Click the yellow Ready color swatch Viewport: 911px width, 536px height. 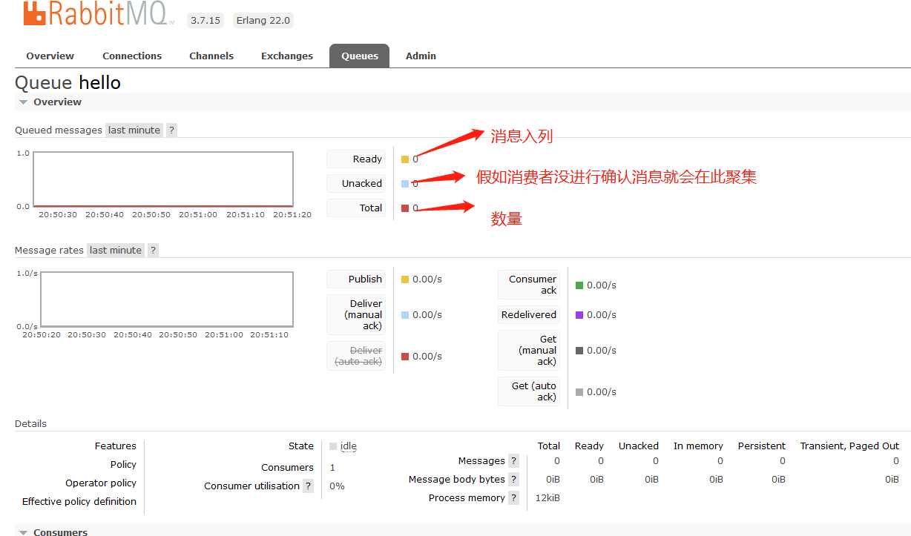[405, 159]
